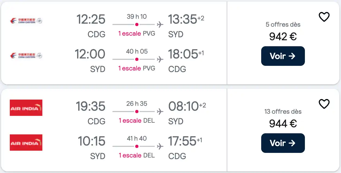Click China Eastern logo on return SYD flight
Screen dimensions: 341x173
click(26, 55)
